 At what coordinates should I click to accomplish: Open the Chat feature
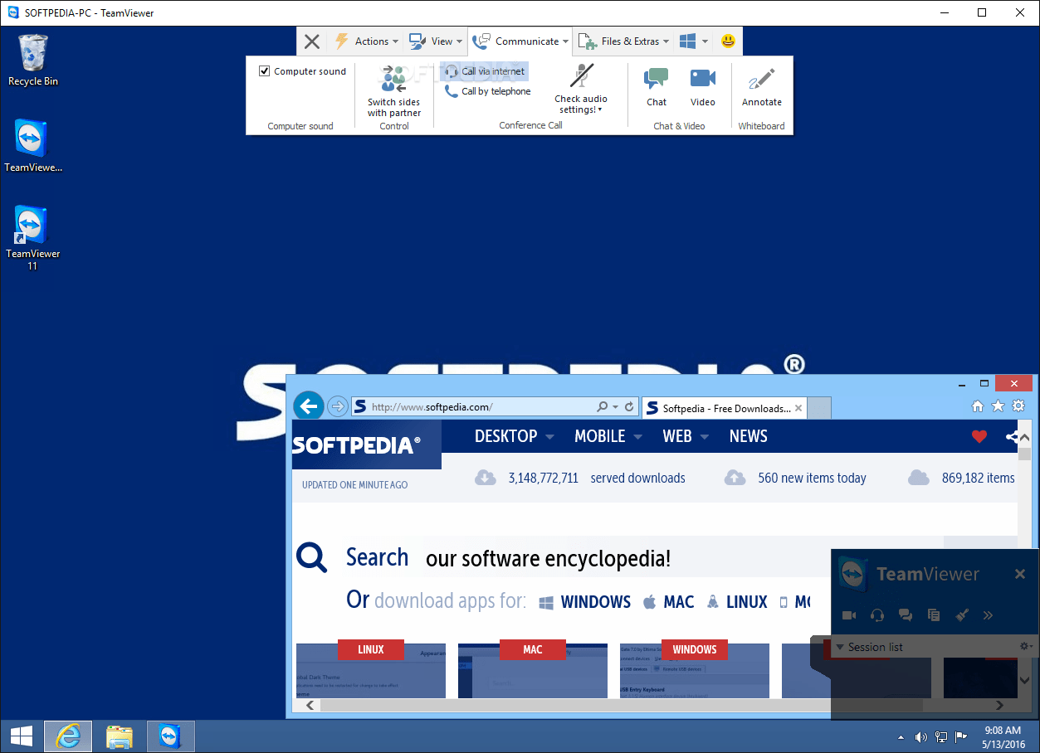coord(657,87)
